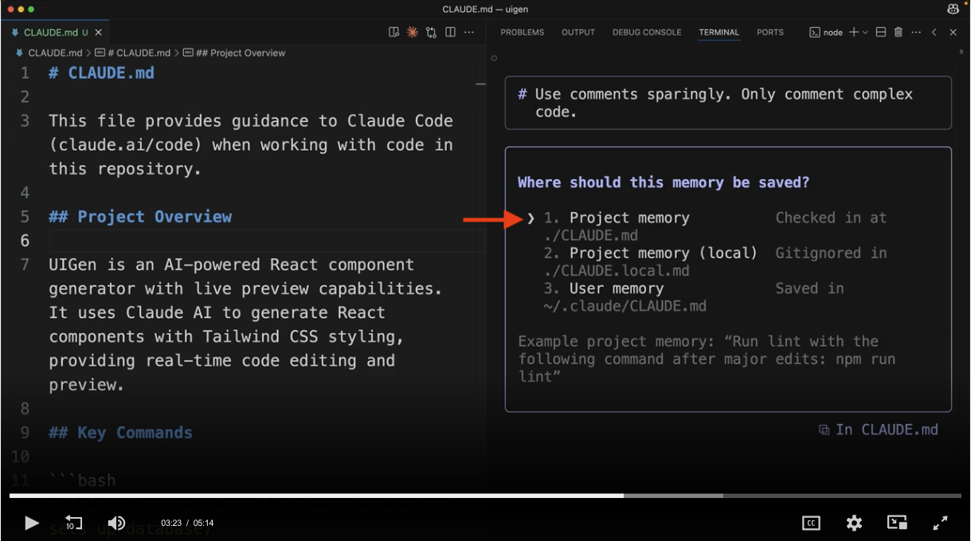Open terminal panel more actions ellipsis
This screenshot has height=541, width=971.
[916, 33]
